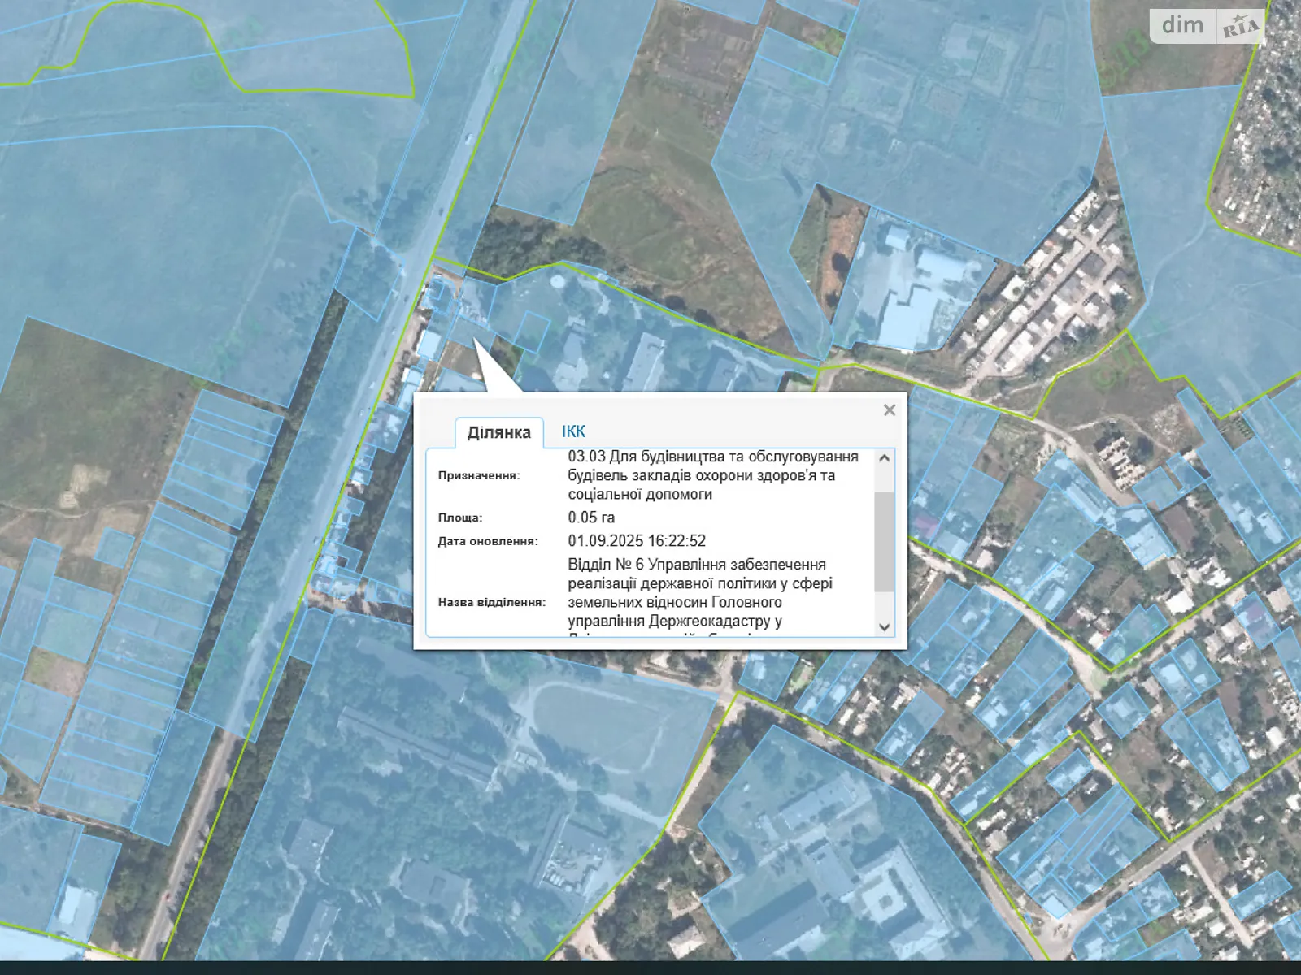Click the RIA logo badge
This screenshot has height=975, width=1301.
coord(1240,28)
